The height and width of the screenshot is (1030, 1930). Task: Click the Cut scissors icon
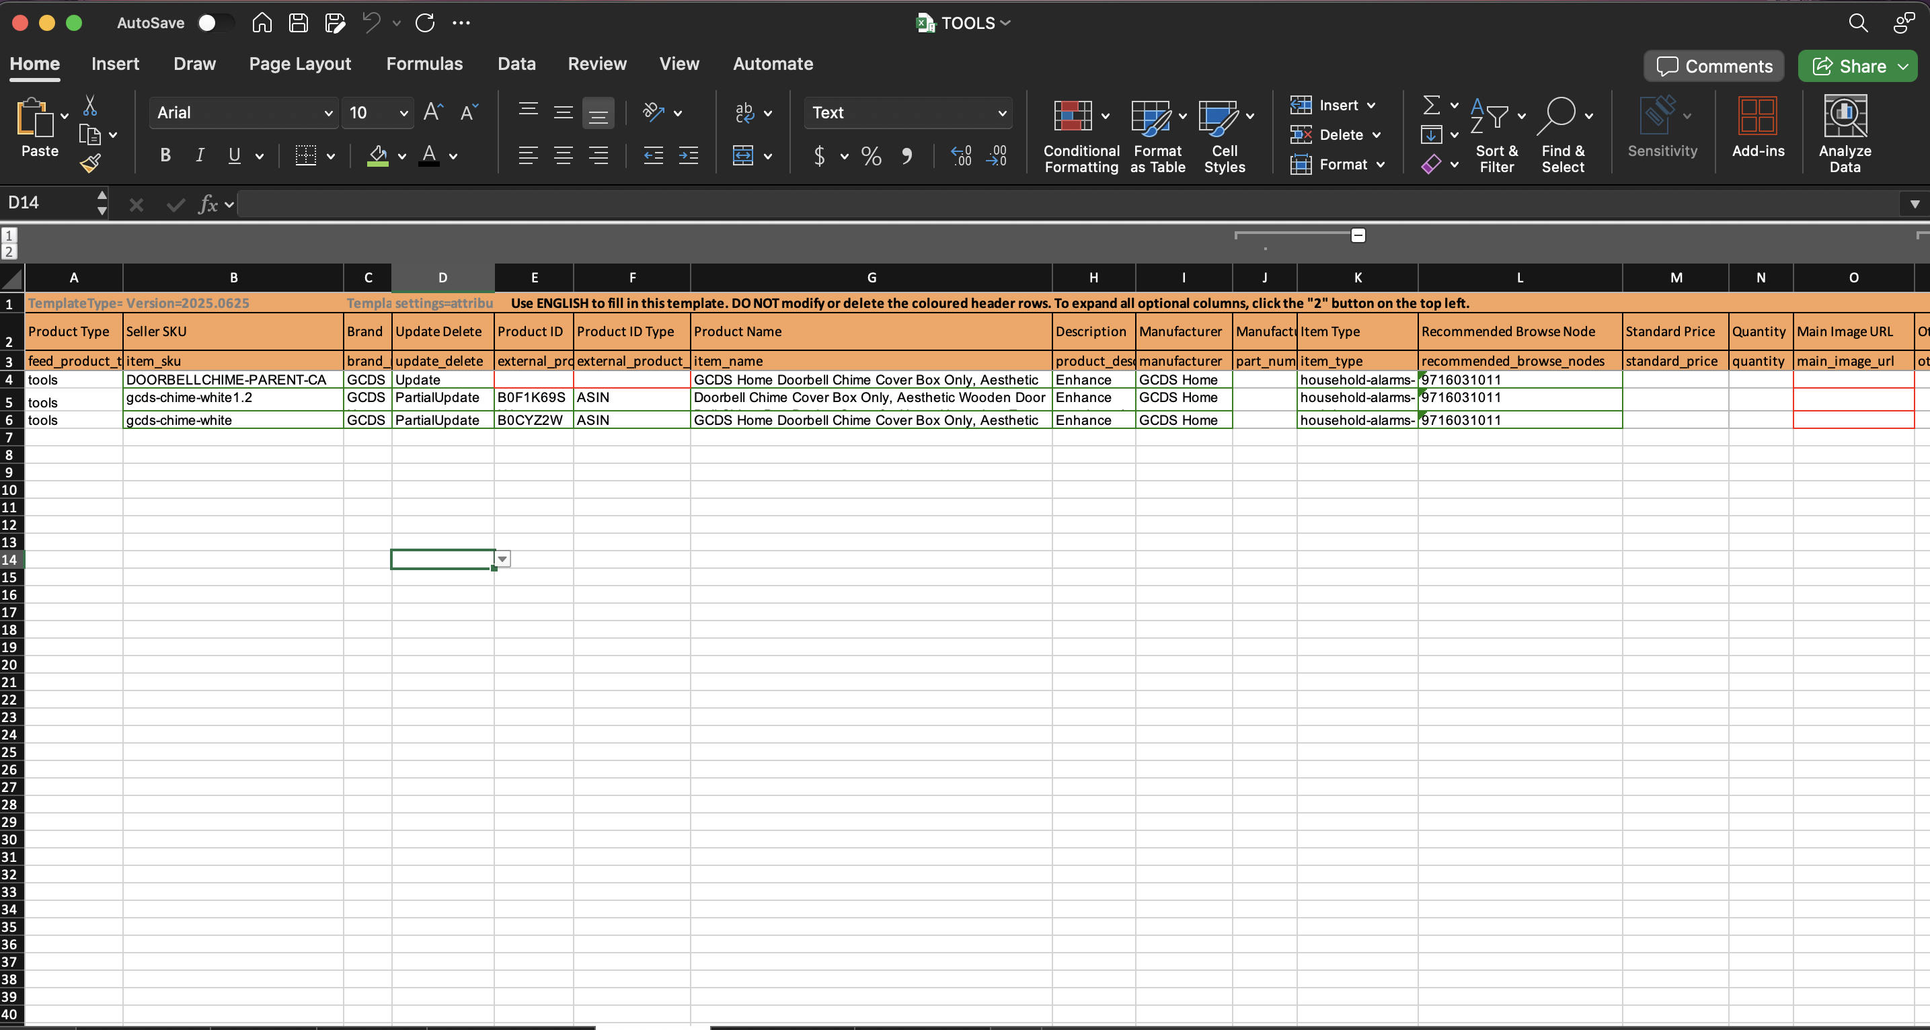tap(90, 105)
